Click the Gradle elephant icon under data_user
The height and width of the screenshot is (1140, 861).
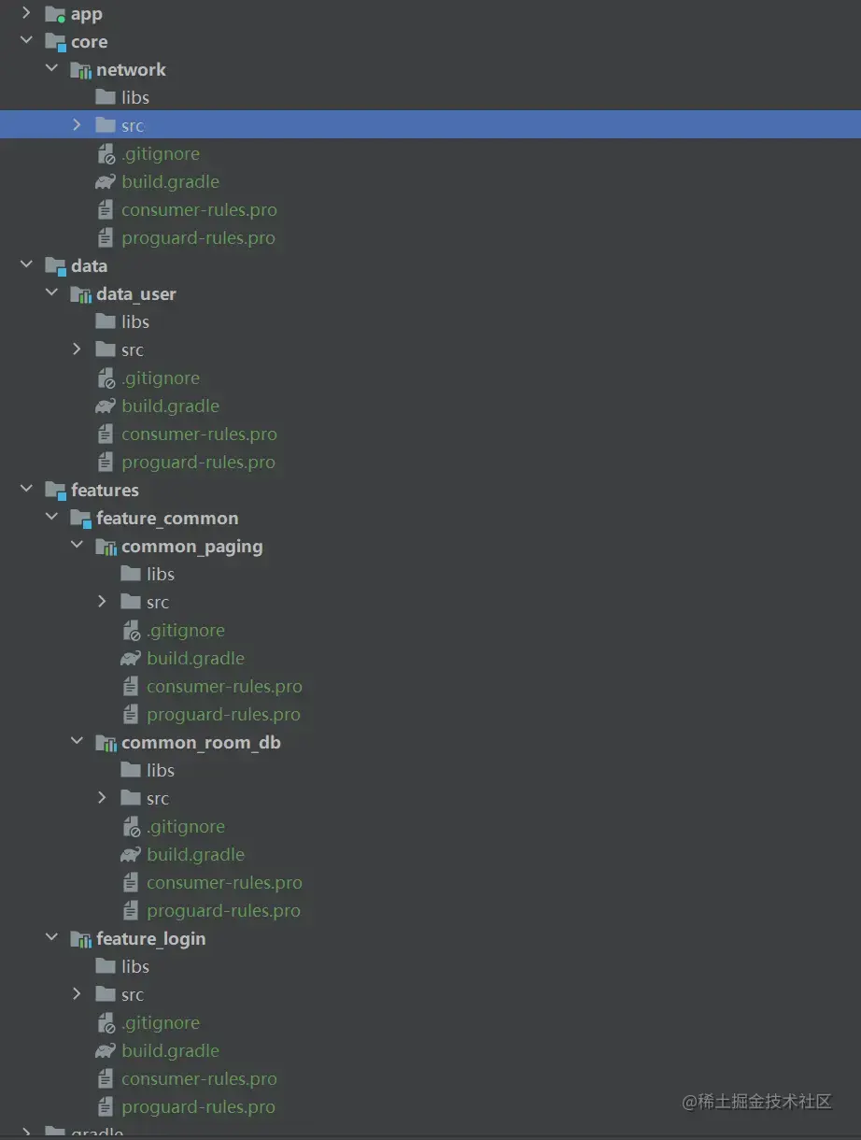point(106,406)
